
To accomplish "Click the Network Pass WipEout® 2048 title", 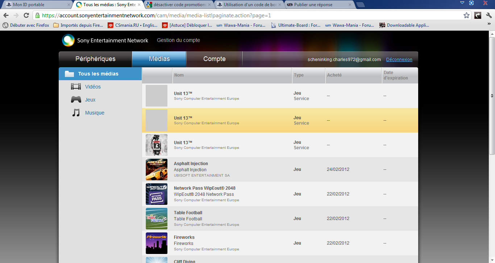I will point(205,188).
